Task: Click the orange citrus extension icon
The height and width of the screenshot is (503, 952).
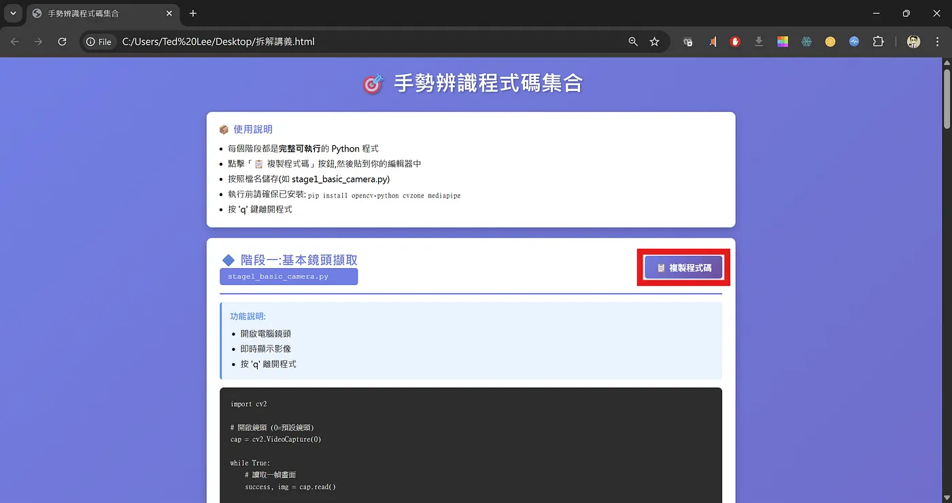Action: click(x=830, y=41)
